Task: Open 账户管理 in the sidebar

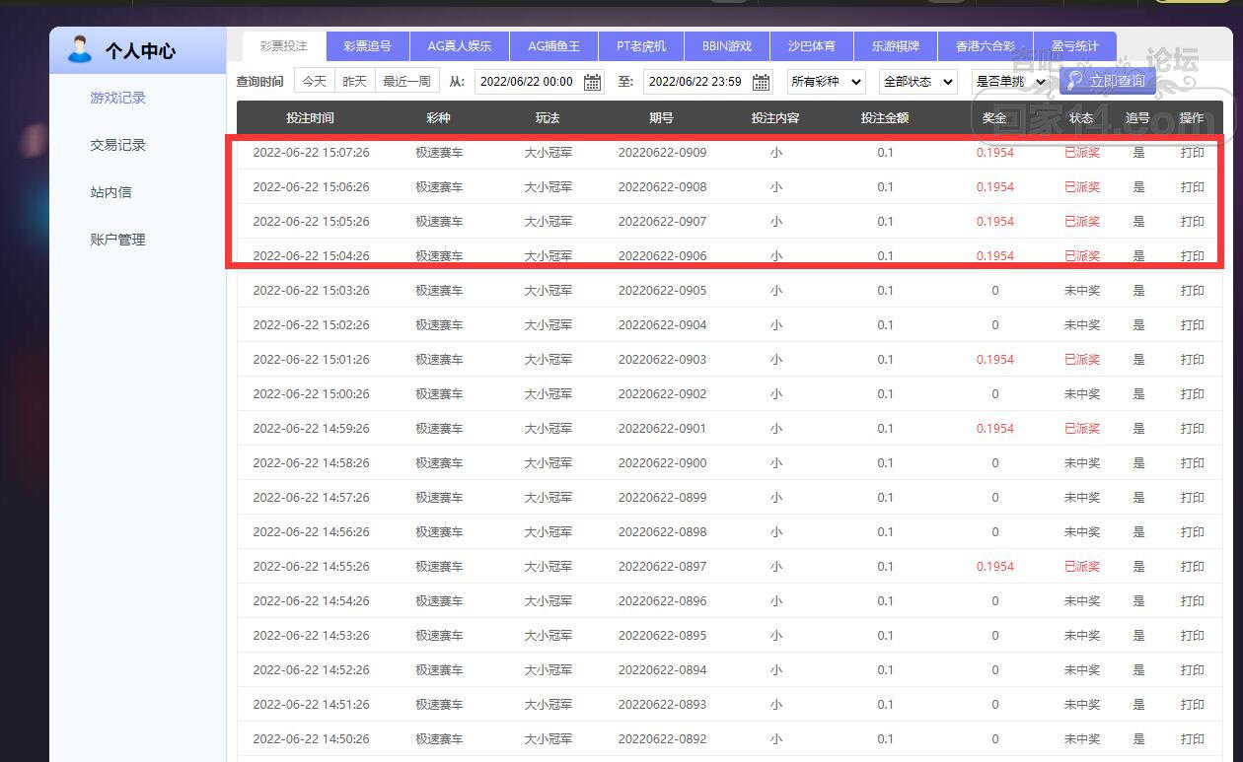Action: (x=117, y=240)
